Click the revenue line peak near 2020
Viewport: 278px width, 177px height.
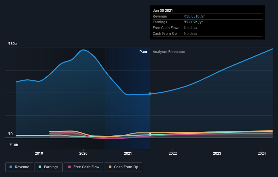point(83,50)
